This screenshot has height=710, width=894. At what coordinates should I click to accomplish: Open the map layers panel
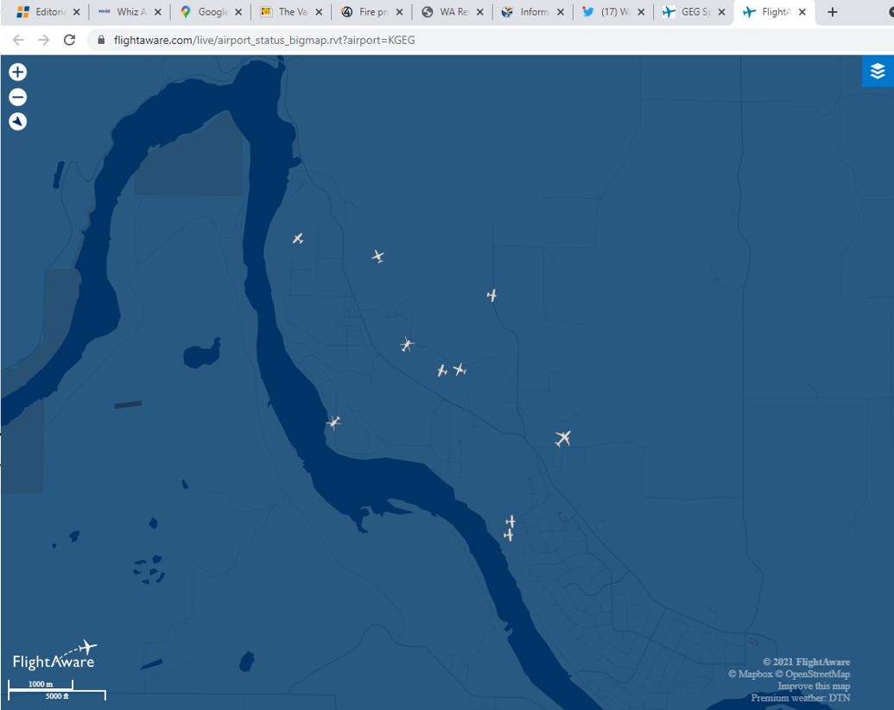click(x=878, y=72)
